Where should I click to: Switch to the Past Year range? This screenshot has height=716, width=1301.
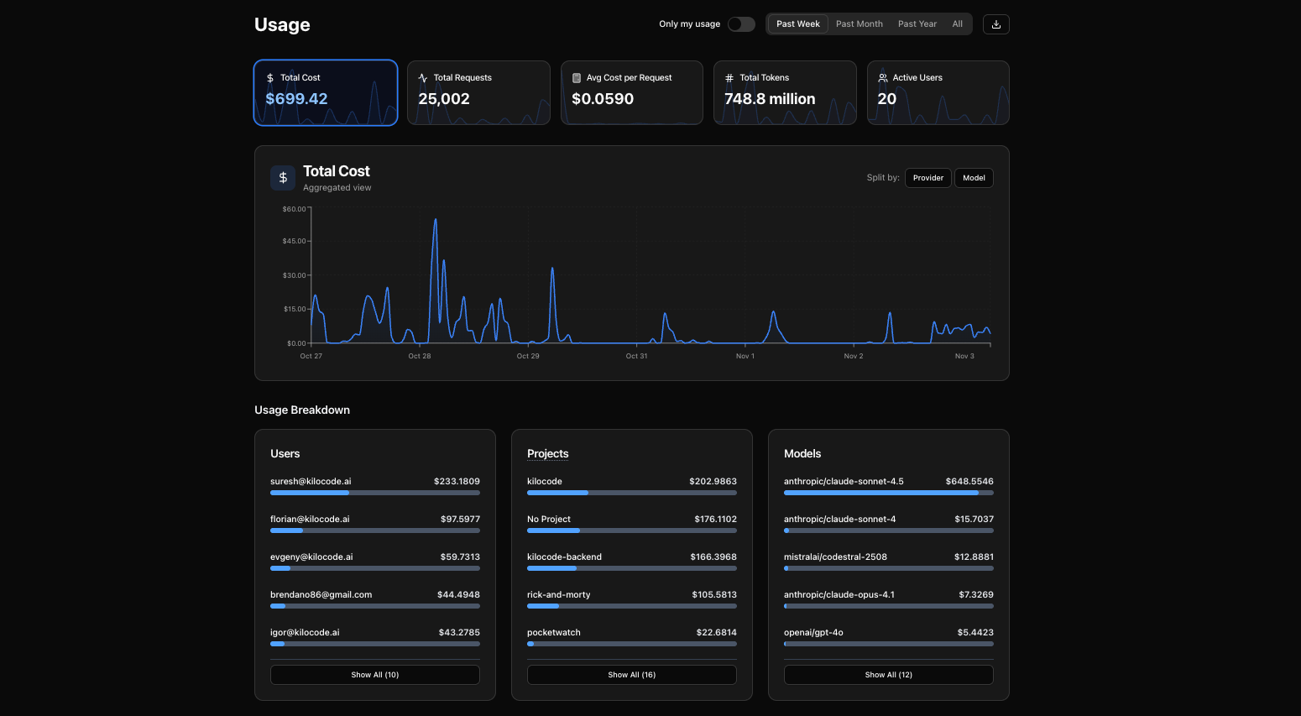(x=917, y=24)
